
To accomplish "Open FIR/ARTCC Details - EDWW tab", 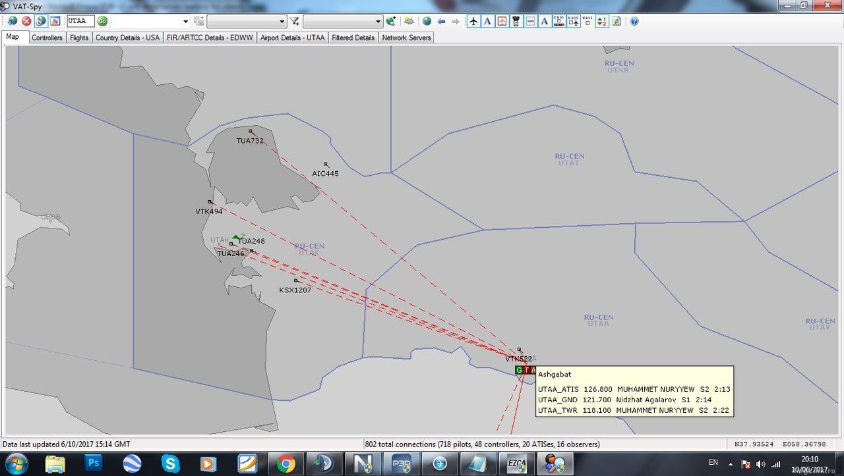I will [x=210, y=38].
